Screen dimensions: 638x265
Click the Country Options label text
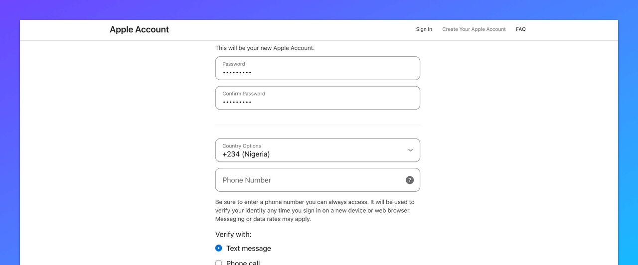[242, 146]
